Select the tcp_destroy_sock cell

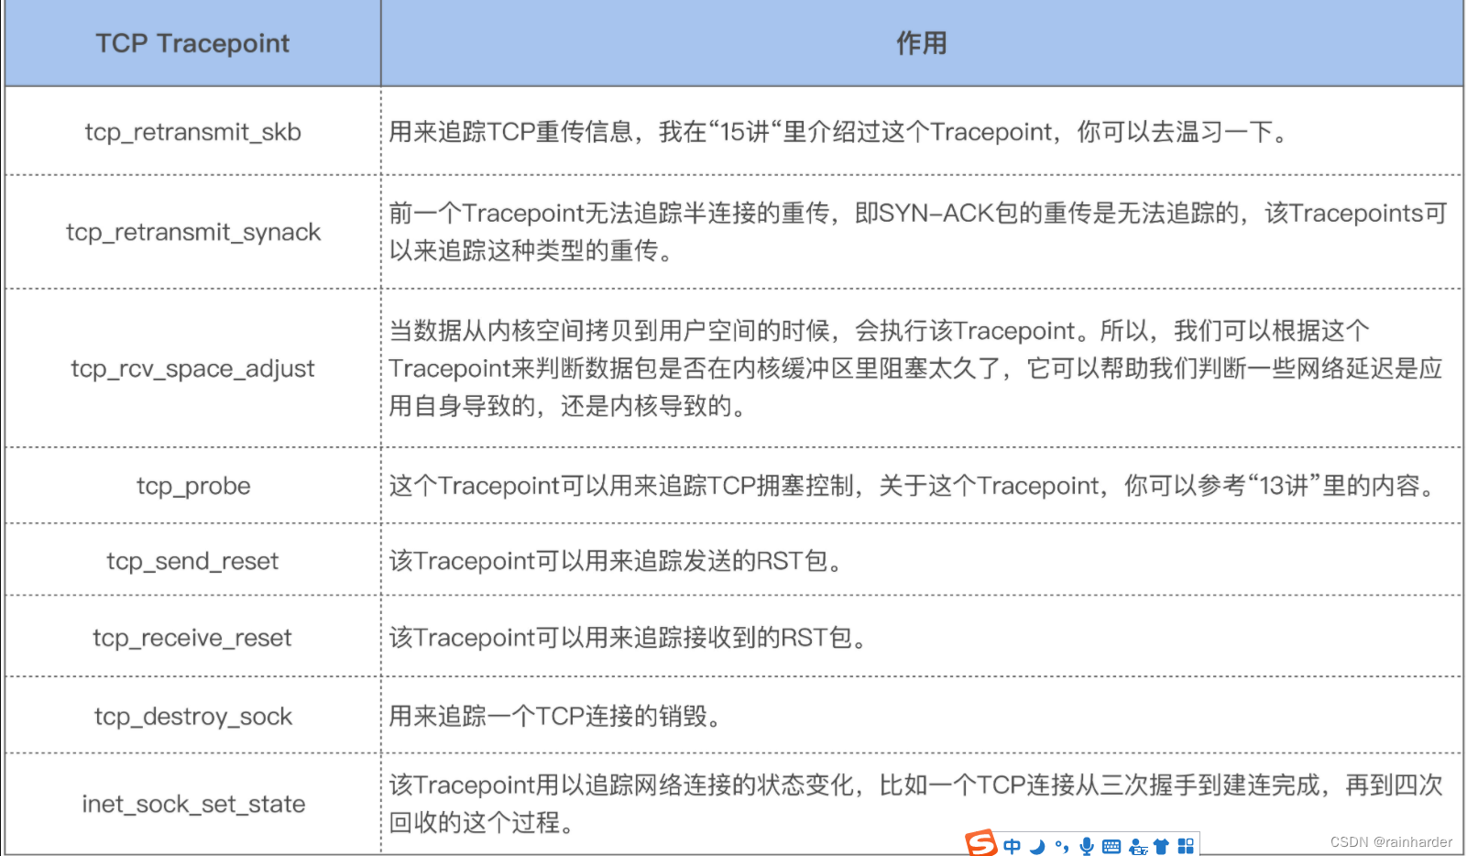pyautogui.click(x=192, y=717)
